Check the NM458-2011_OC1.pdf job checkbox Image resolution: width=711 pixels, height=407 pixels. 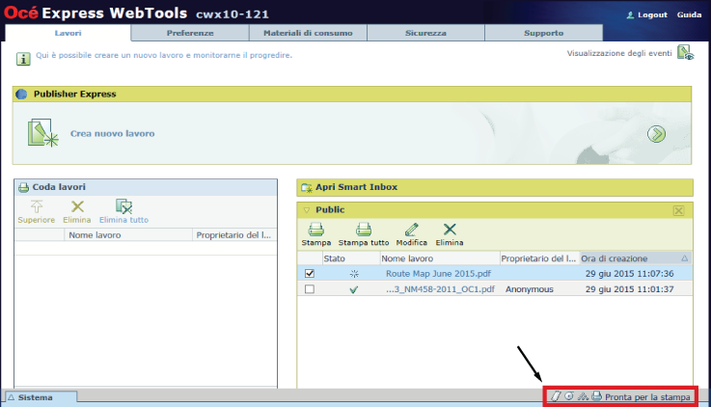(310, 288)
